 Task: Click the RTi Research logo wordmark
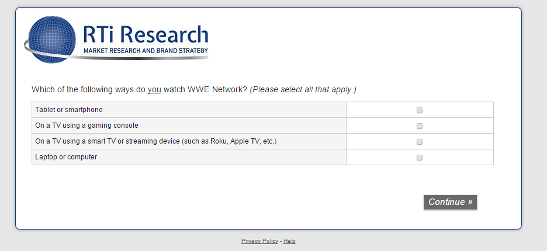tap(146, 35)
